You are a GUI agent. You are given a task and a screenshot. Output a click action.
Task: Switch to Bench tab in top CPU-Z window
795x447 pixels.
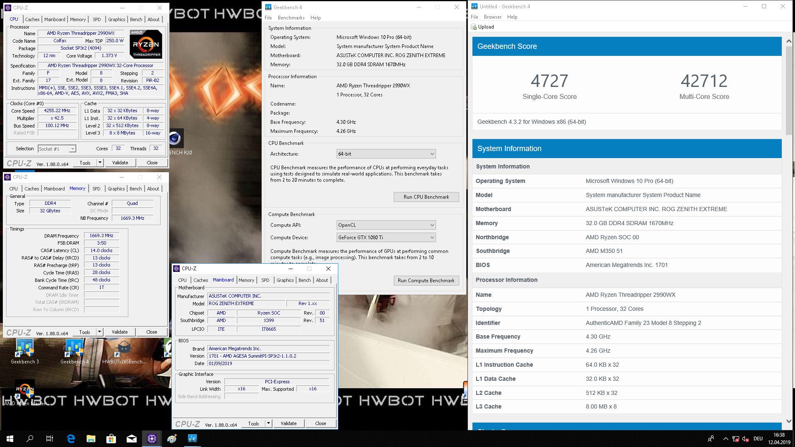tap(136, 19)
